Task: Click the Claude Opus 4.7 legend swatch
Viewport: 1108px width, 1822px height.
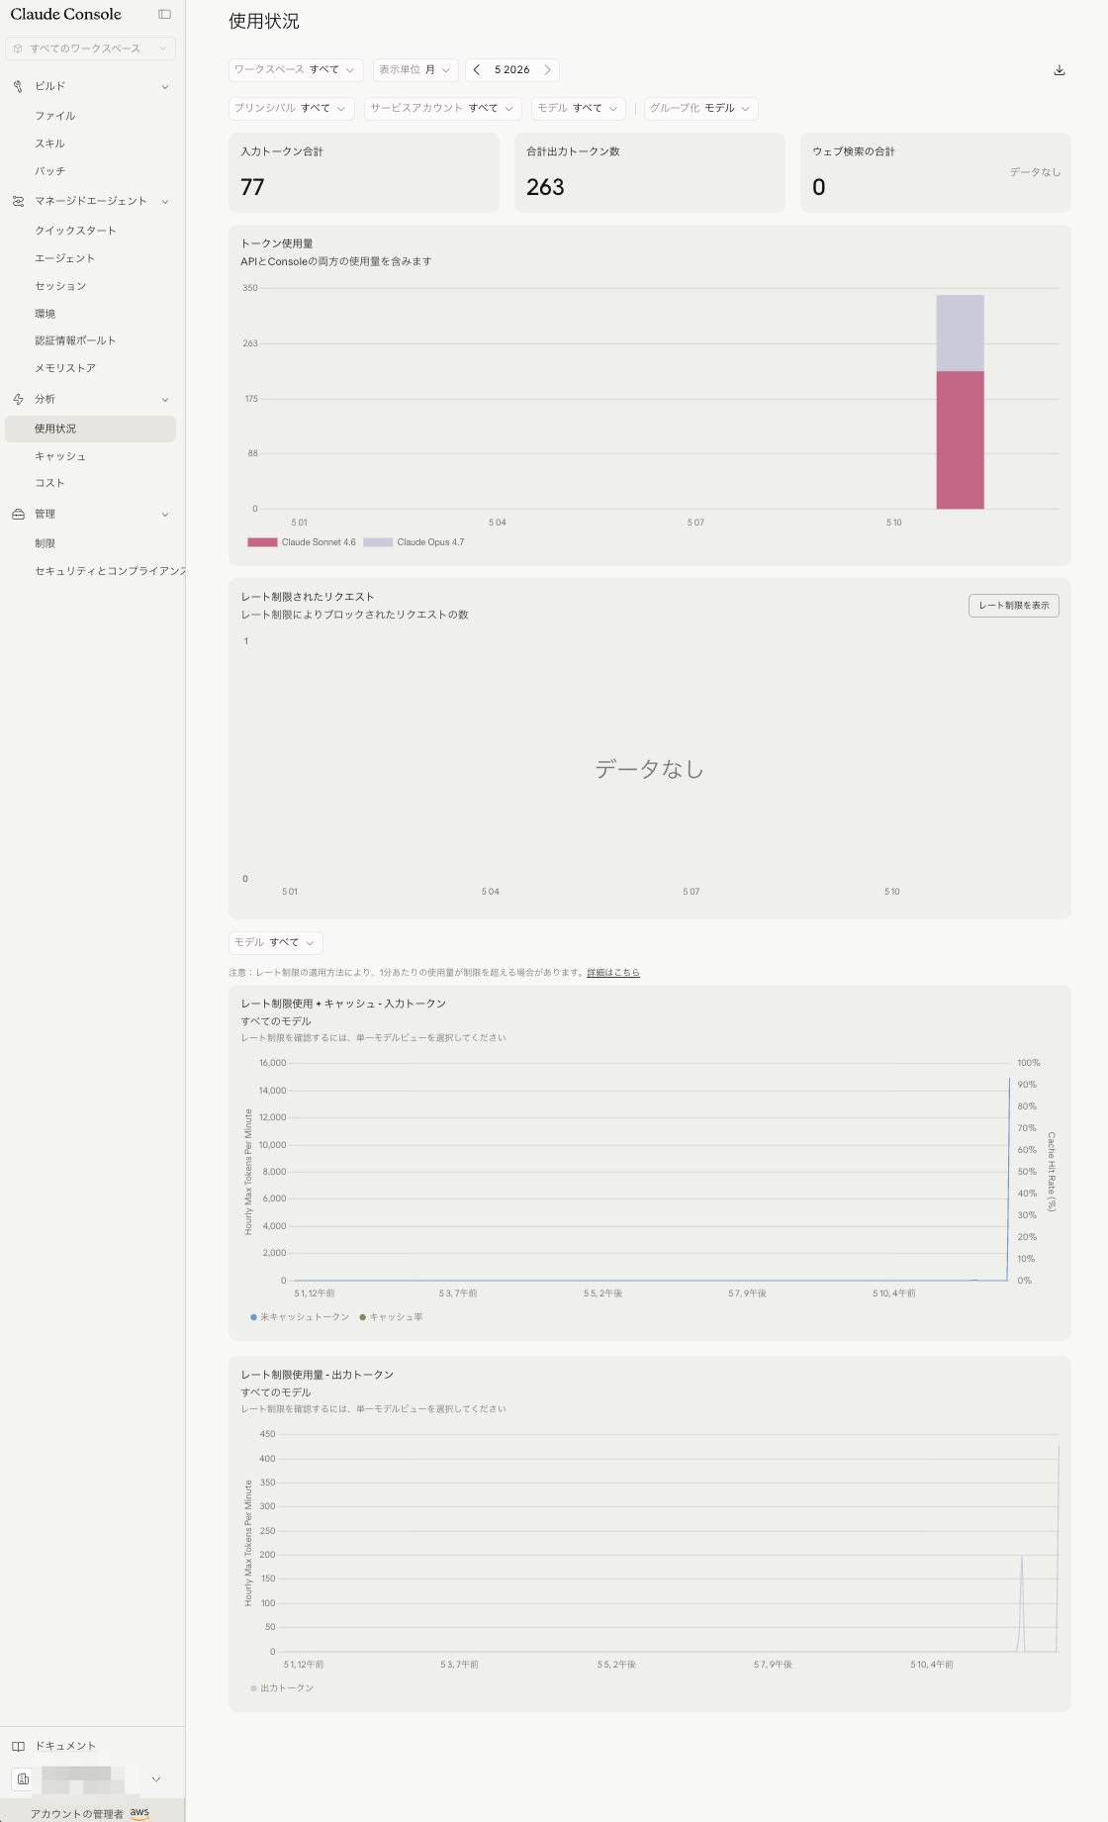Action: [378, 542]
